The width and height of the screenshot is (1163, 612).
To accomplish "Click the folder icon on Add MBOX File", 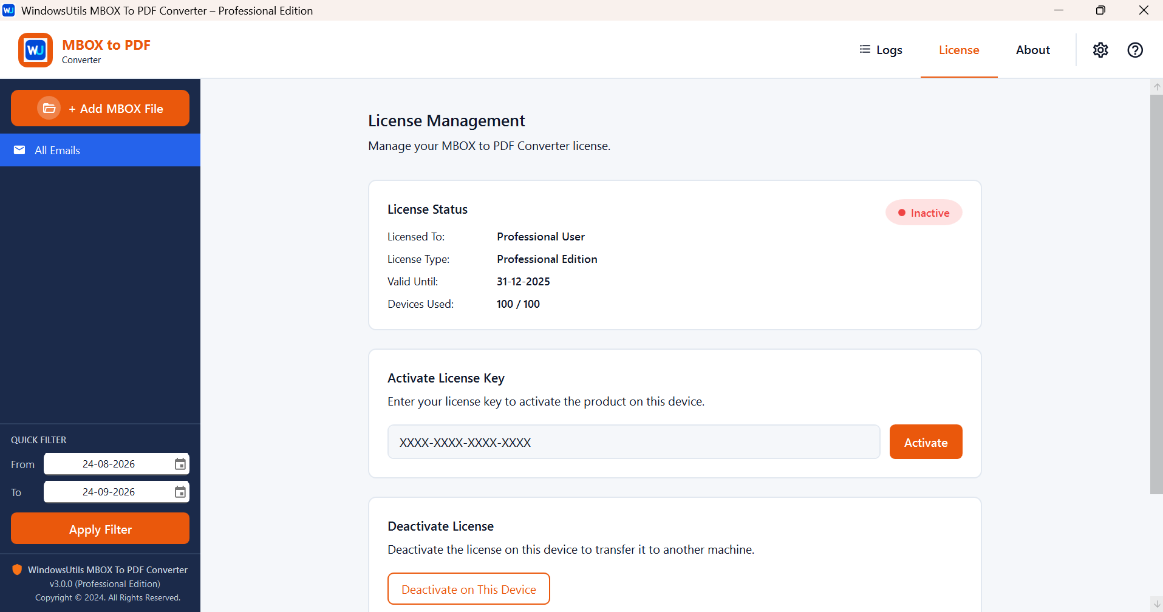I will pos(49,108).
